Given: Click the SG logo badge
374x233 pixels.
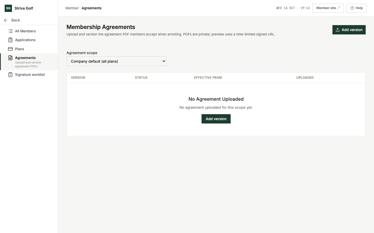Looking at the screenshot, I should 8,8.
